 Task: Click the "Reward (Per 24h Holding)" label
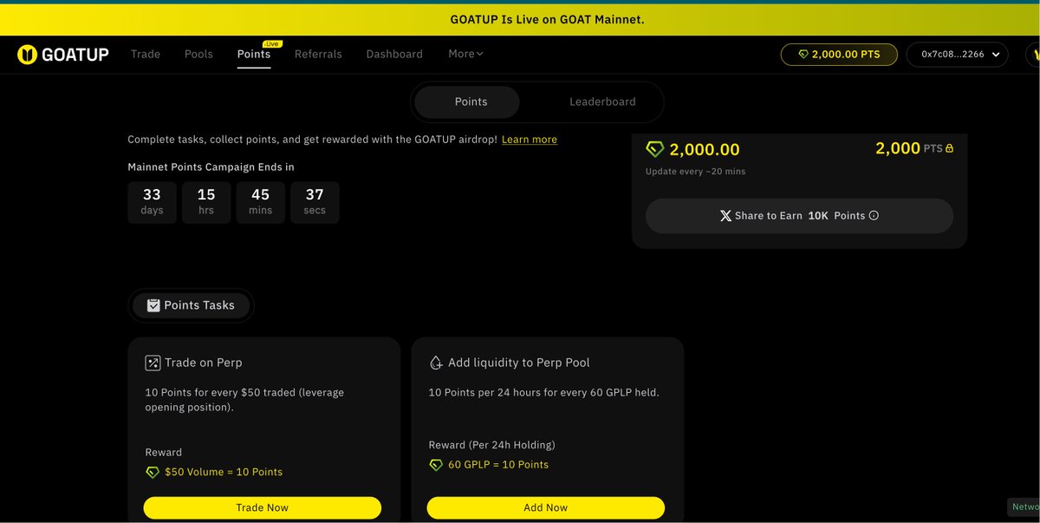(x=492, y=445)
